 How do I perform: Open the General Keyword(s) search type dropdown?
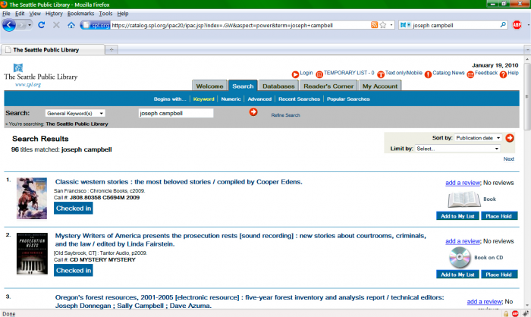(x=75, y=113)
